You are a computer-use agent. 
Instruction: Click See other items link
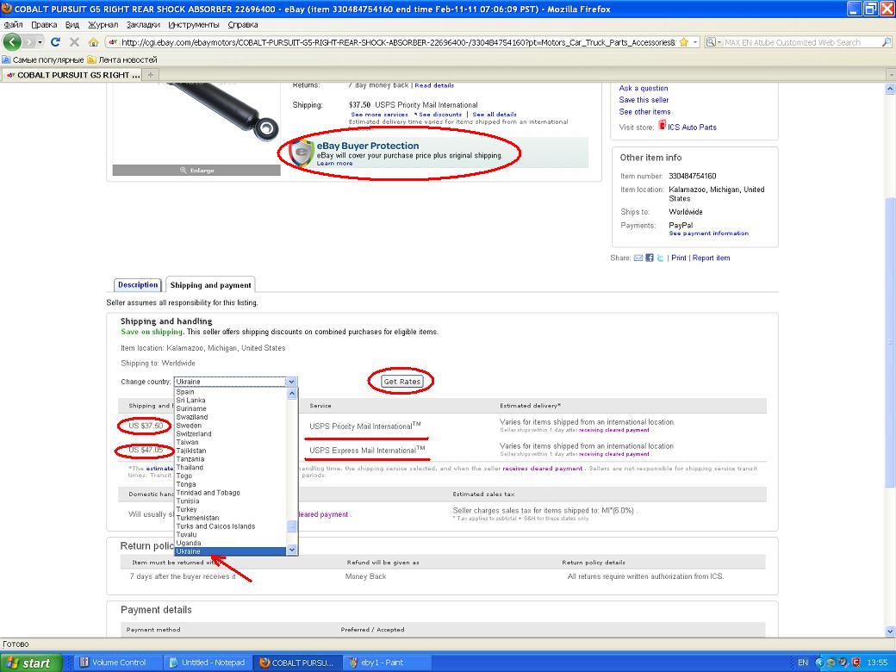[644, 111]
